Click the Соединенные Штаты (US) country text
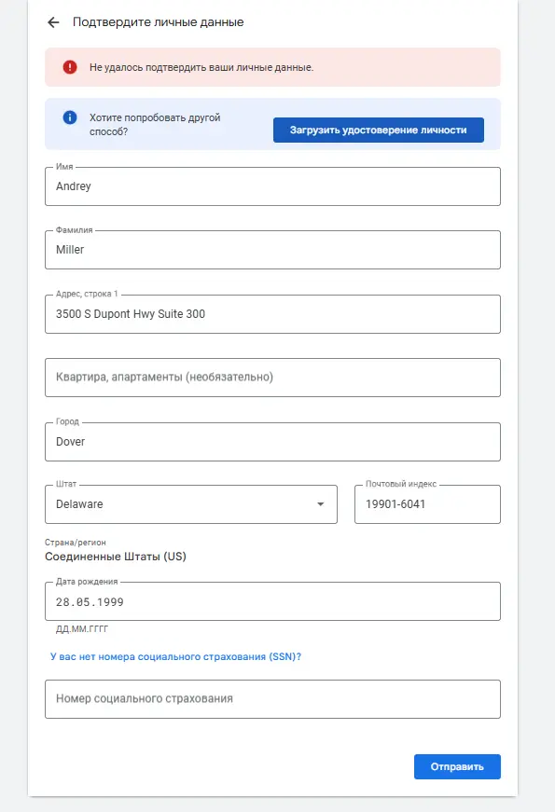 pos(116,557)
